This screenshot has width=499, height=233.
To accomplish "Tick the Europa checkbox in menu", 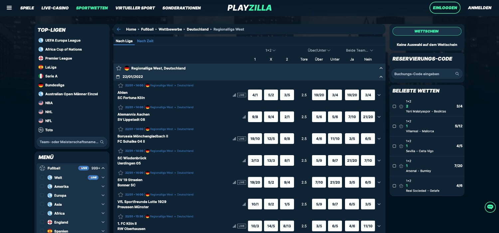I will 42,195.
